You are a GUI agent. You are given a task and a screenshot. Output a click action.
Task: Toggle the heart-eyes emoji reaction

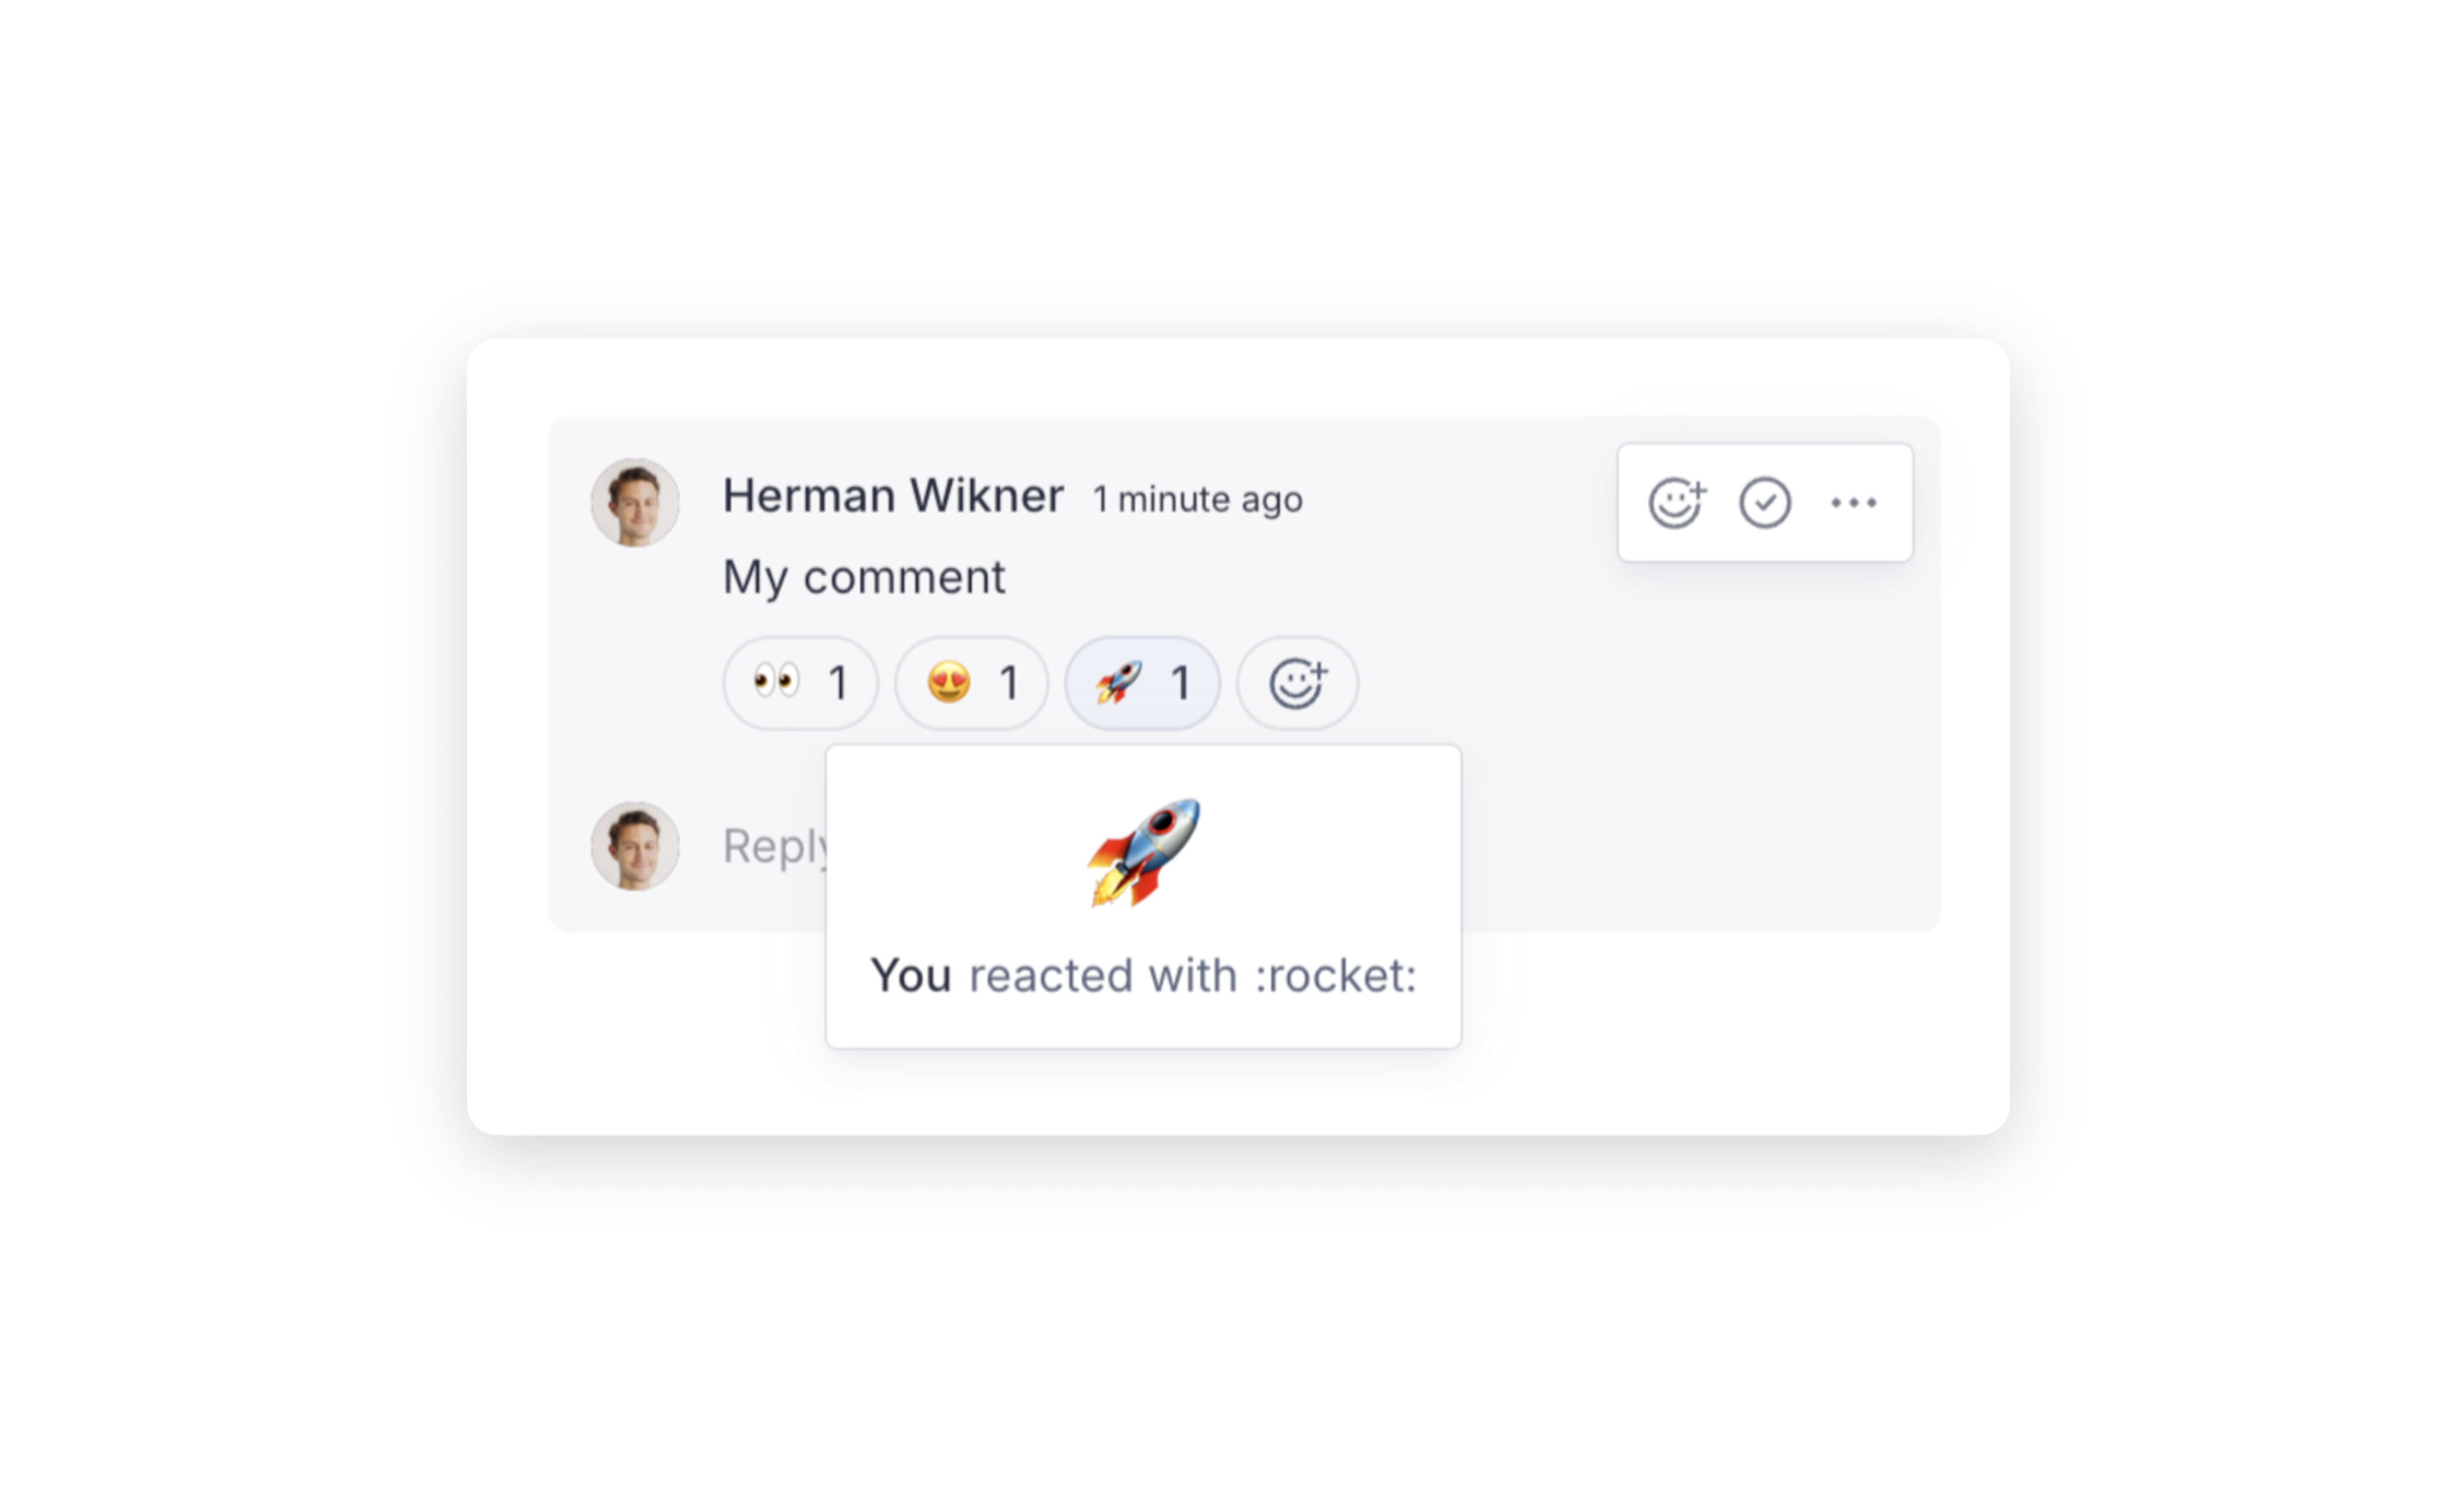pos(971,684)
